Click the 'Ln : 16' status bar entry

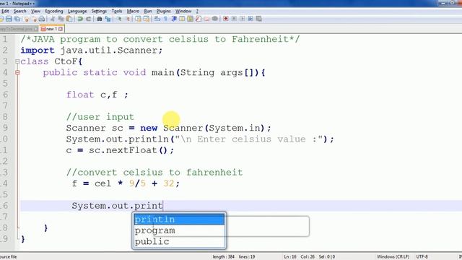pyautogui.click(x=290, y=257)
